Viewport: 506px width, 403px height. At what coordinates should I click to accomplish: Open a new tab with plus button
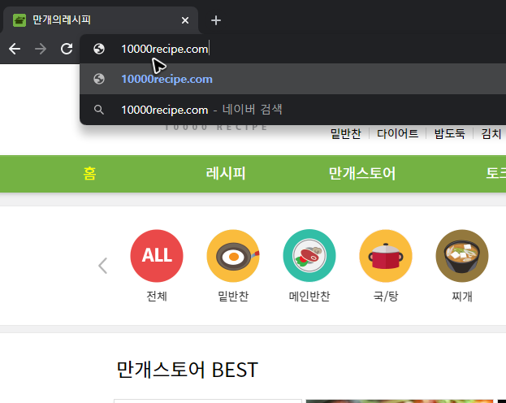[x=216, y=20]
